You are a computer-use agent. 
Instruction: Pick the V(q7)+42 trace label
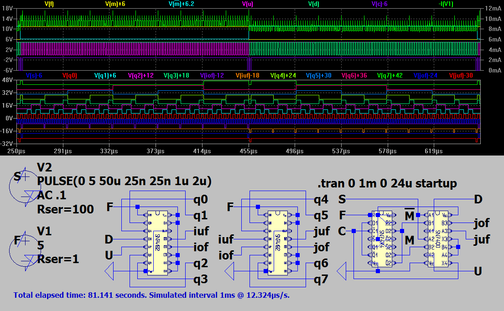coord(390,76)
